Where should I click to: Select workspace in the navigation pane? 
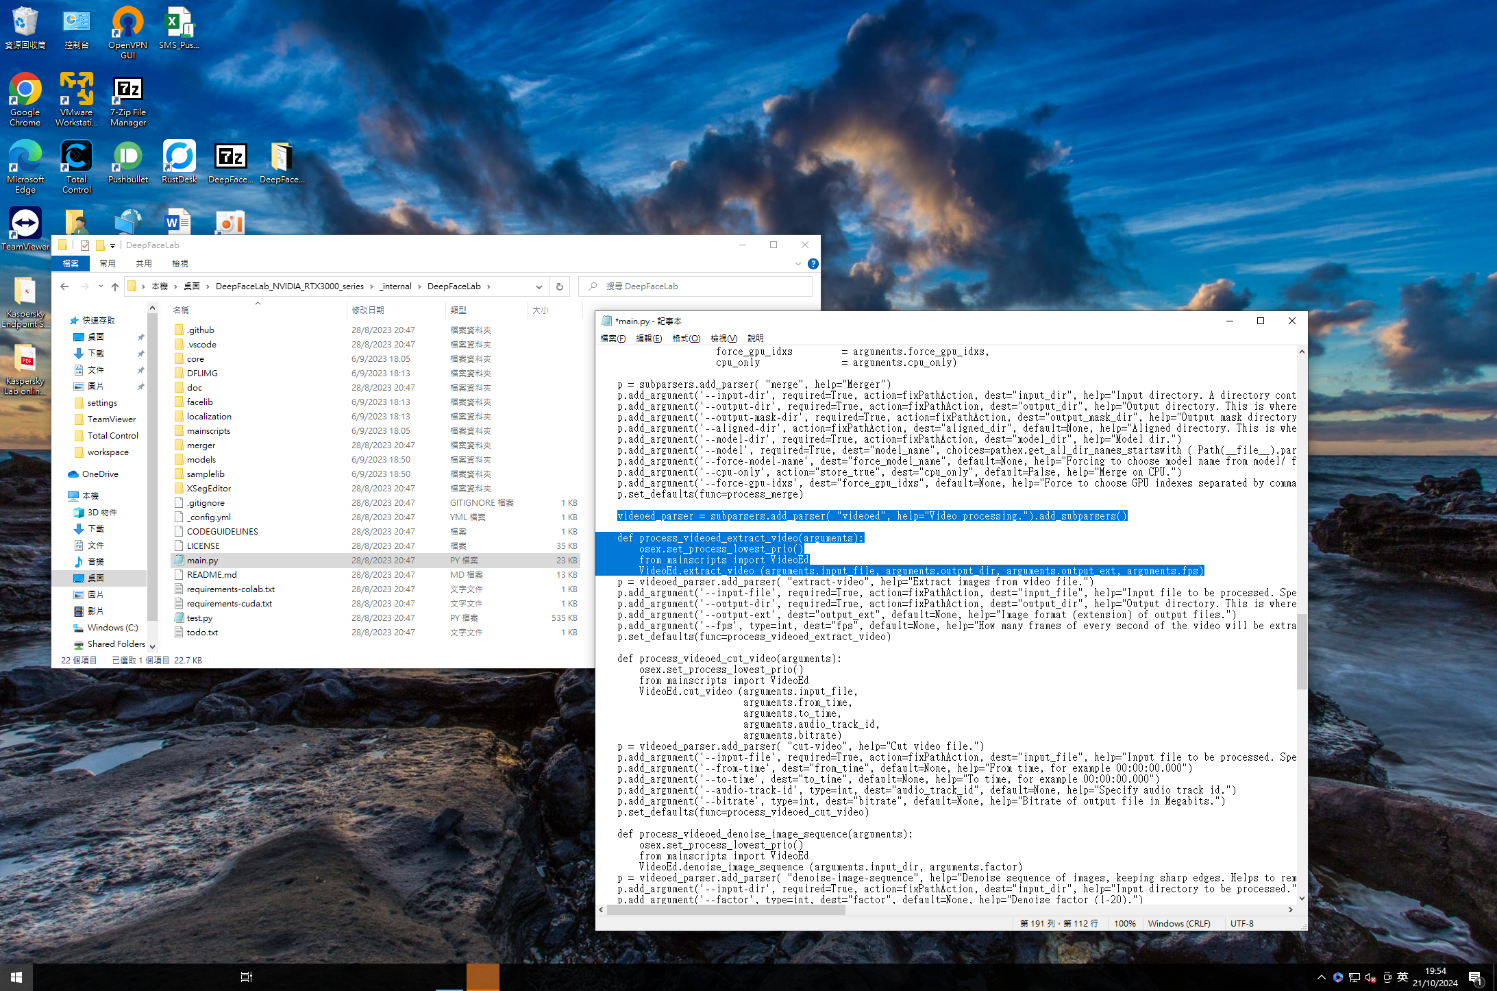108,452
